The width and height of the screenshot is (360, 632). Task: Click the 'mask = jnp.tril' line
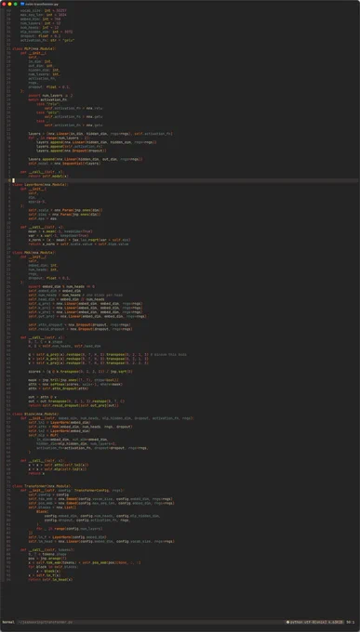pos(73,380)
